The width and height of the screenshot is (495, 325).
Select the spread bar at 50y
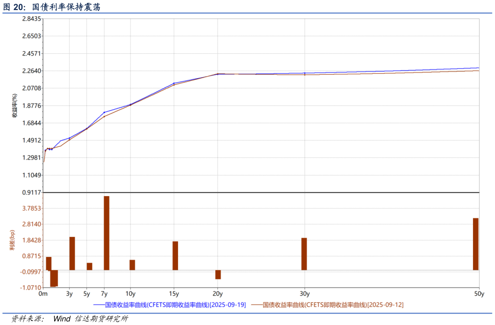click(x=476, y=244)
